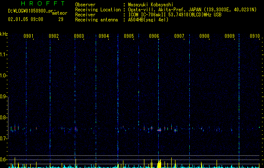This screenshot has height=168, width=264.
Task: Click the meteor count value 29
Action: point(61,19)
